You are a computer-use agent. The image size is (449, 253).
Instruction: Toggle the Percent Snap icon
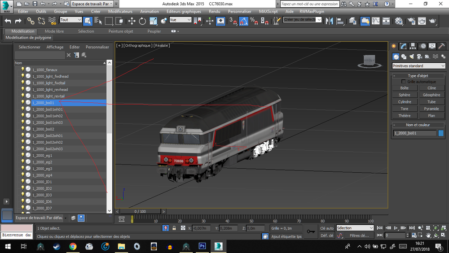point(254,21)
